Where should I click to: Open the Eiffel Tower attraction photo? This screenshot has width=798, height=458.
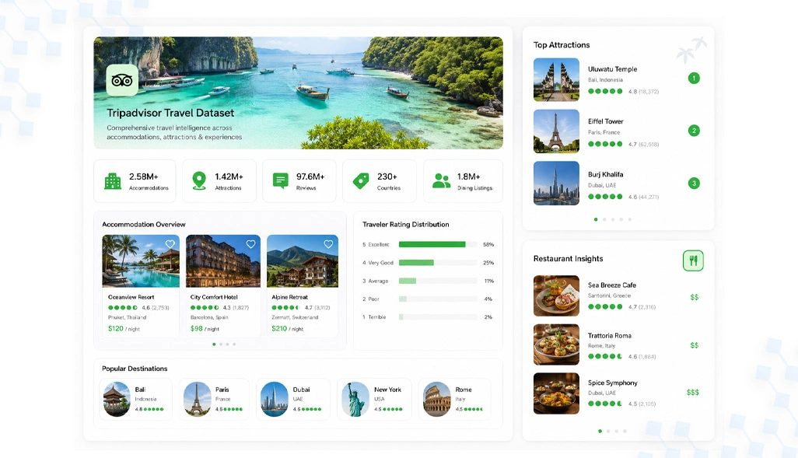click(x=556, y=131)
